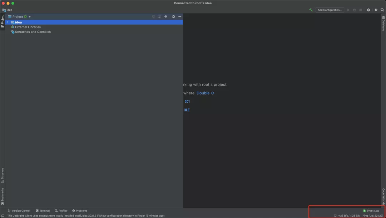Image resolution: width=386 pixels, height=218 pixels.
Task: Open Project panel options gear
Action: click(174, 16)
